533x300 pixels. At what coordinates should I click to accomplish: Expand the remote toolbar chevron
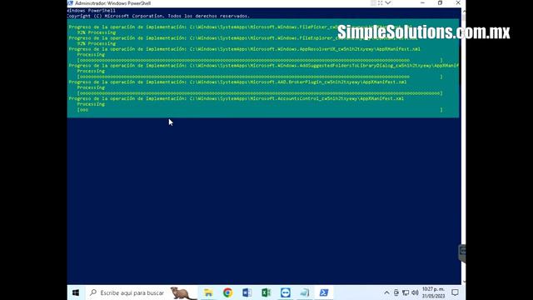pos(388,3)
